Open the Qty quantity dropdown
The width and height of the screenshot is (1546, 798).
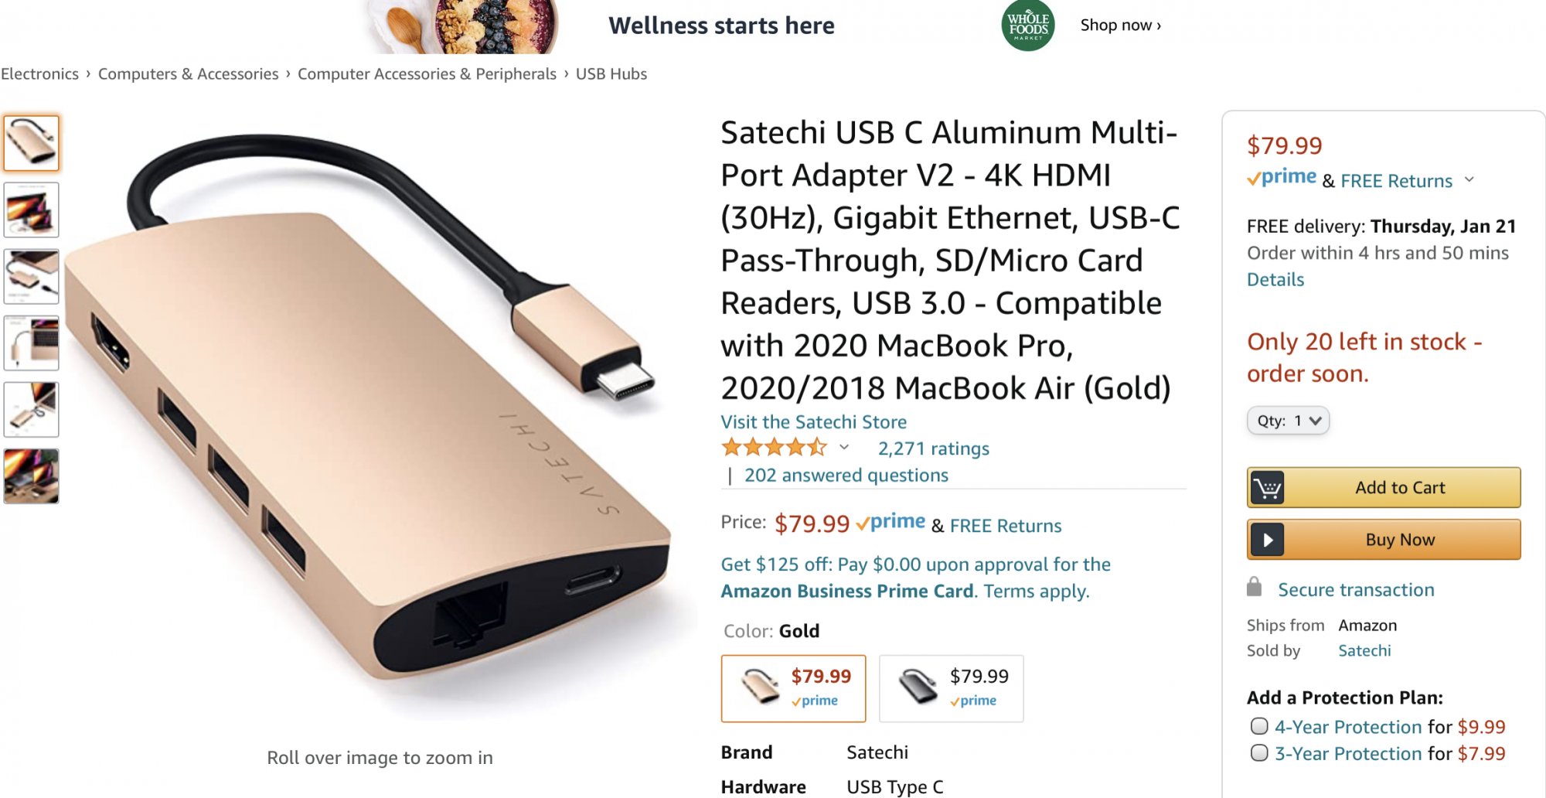(1288, 421)
